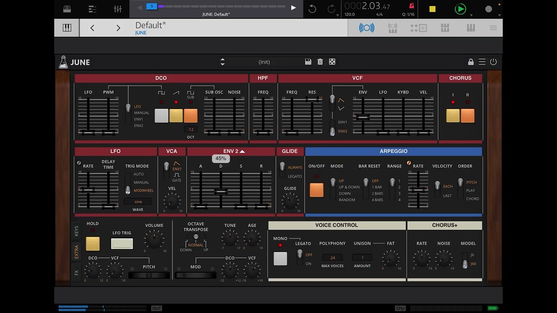Set arpeggio order to CHORD
557x313 pixels.
pyautogui.click(x=473, y=199)
